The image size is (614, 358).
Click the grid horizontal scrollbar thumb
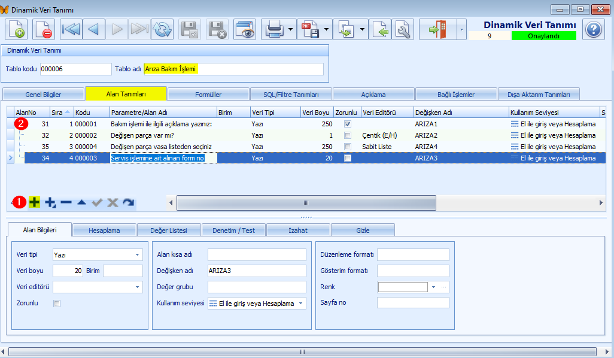(x=306, y=202)
